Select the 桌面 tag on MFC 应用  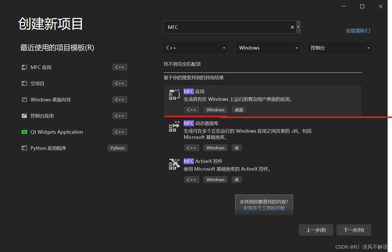[x=238, y=110]
